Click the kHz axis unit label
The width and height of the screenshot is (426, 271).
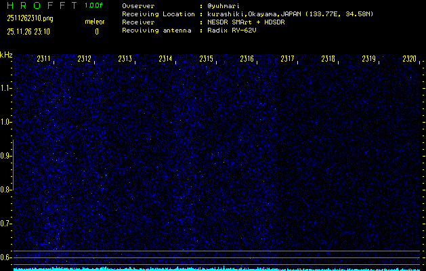click(x=6, y=54)
